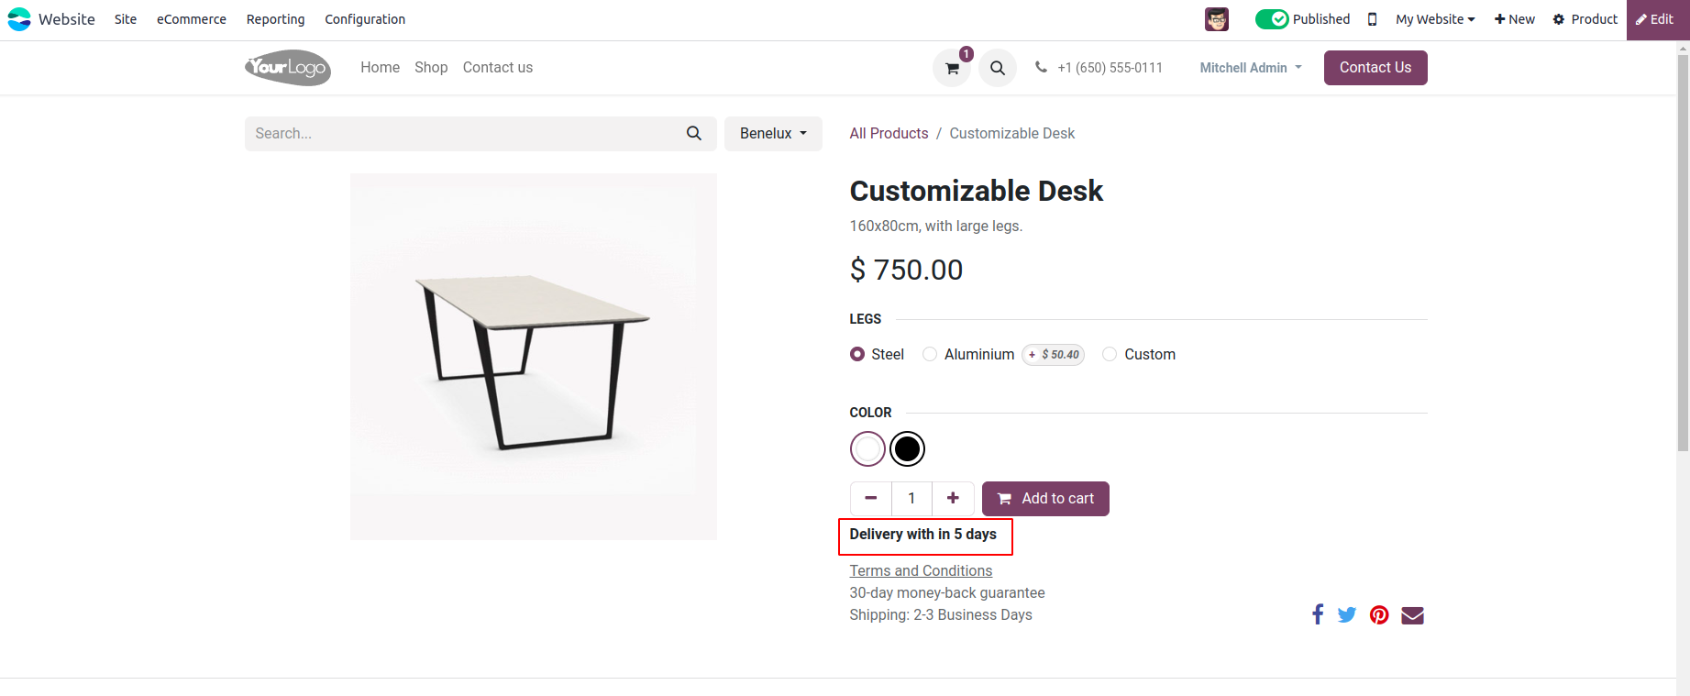The height and width of the screenshot is (696, 1690).
Task: Expand the Mitchell Admin user menu
Action: 1250,68
